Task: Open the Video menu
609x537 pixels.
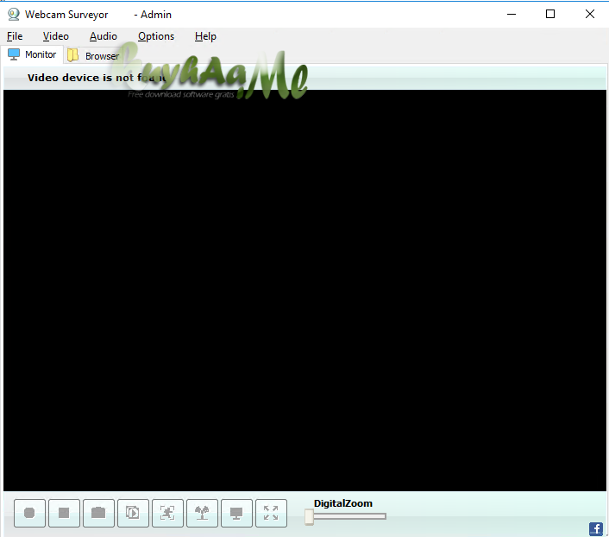Action: (55, 36)
